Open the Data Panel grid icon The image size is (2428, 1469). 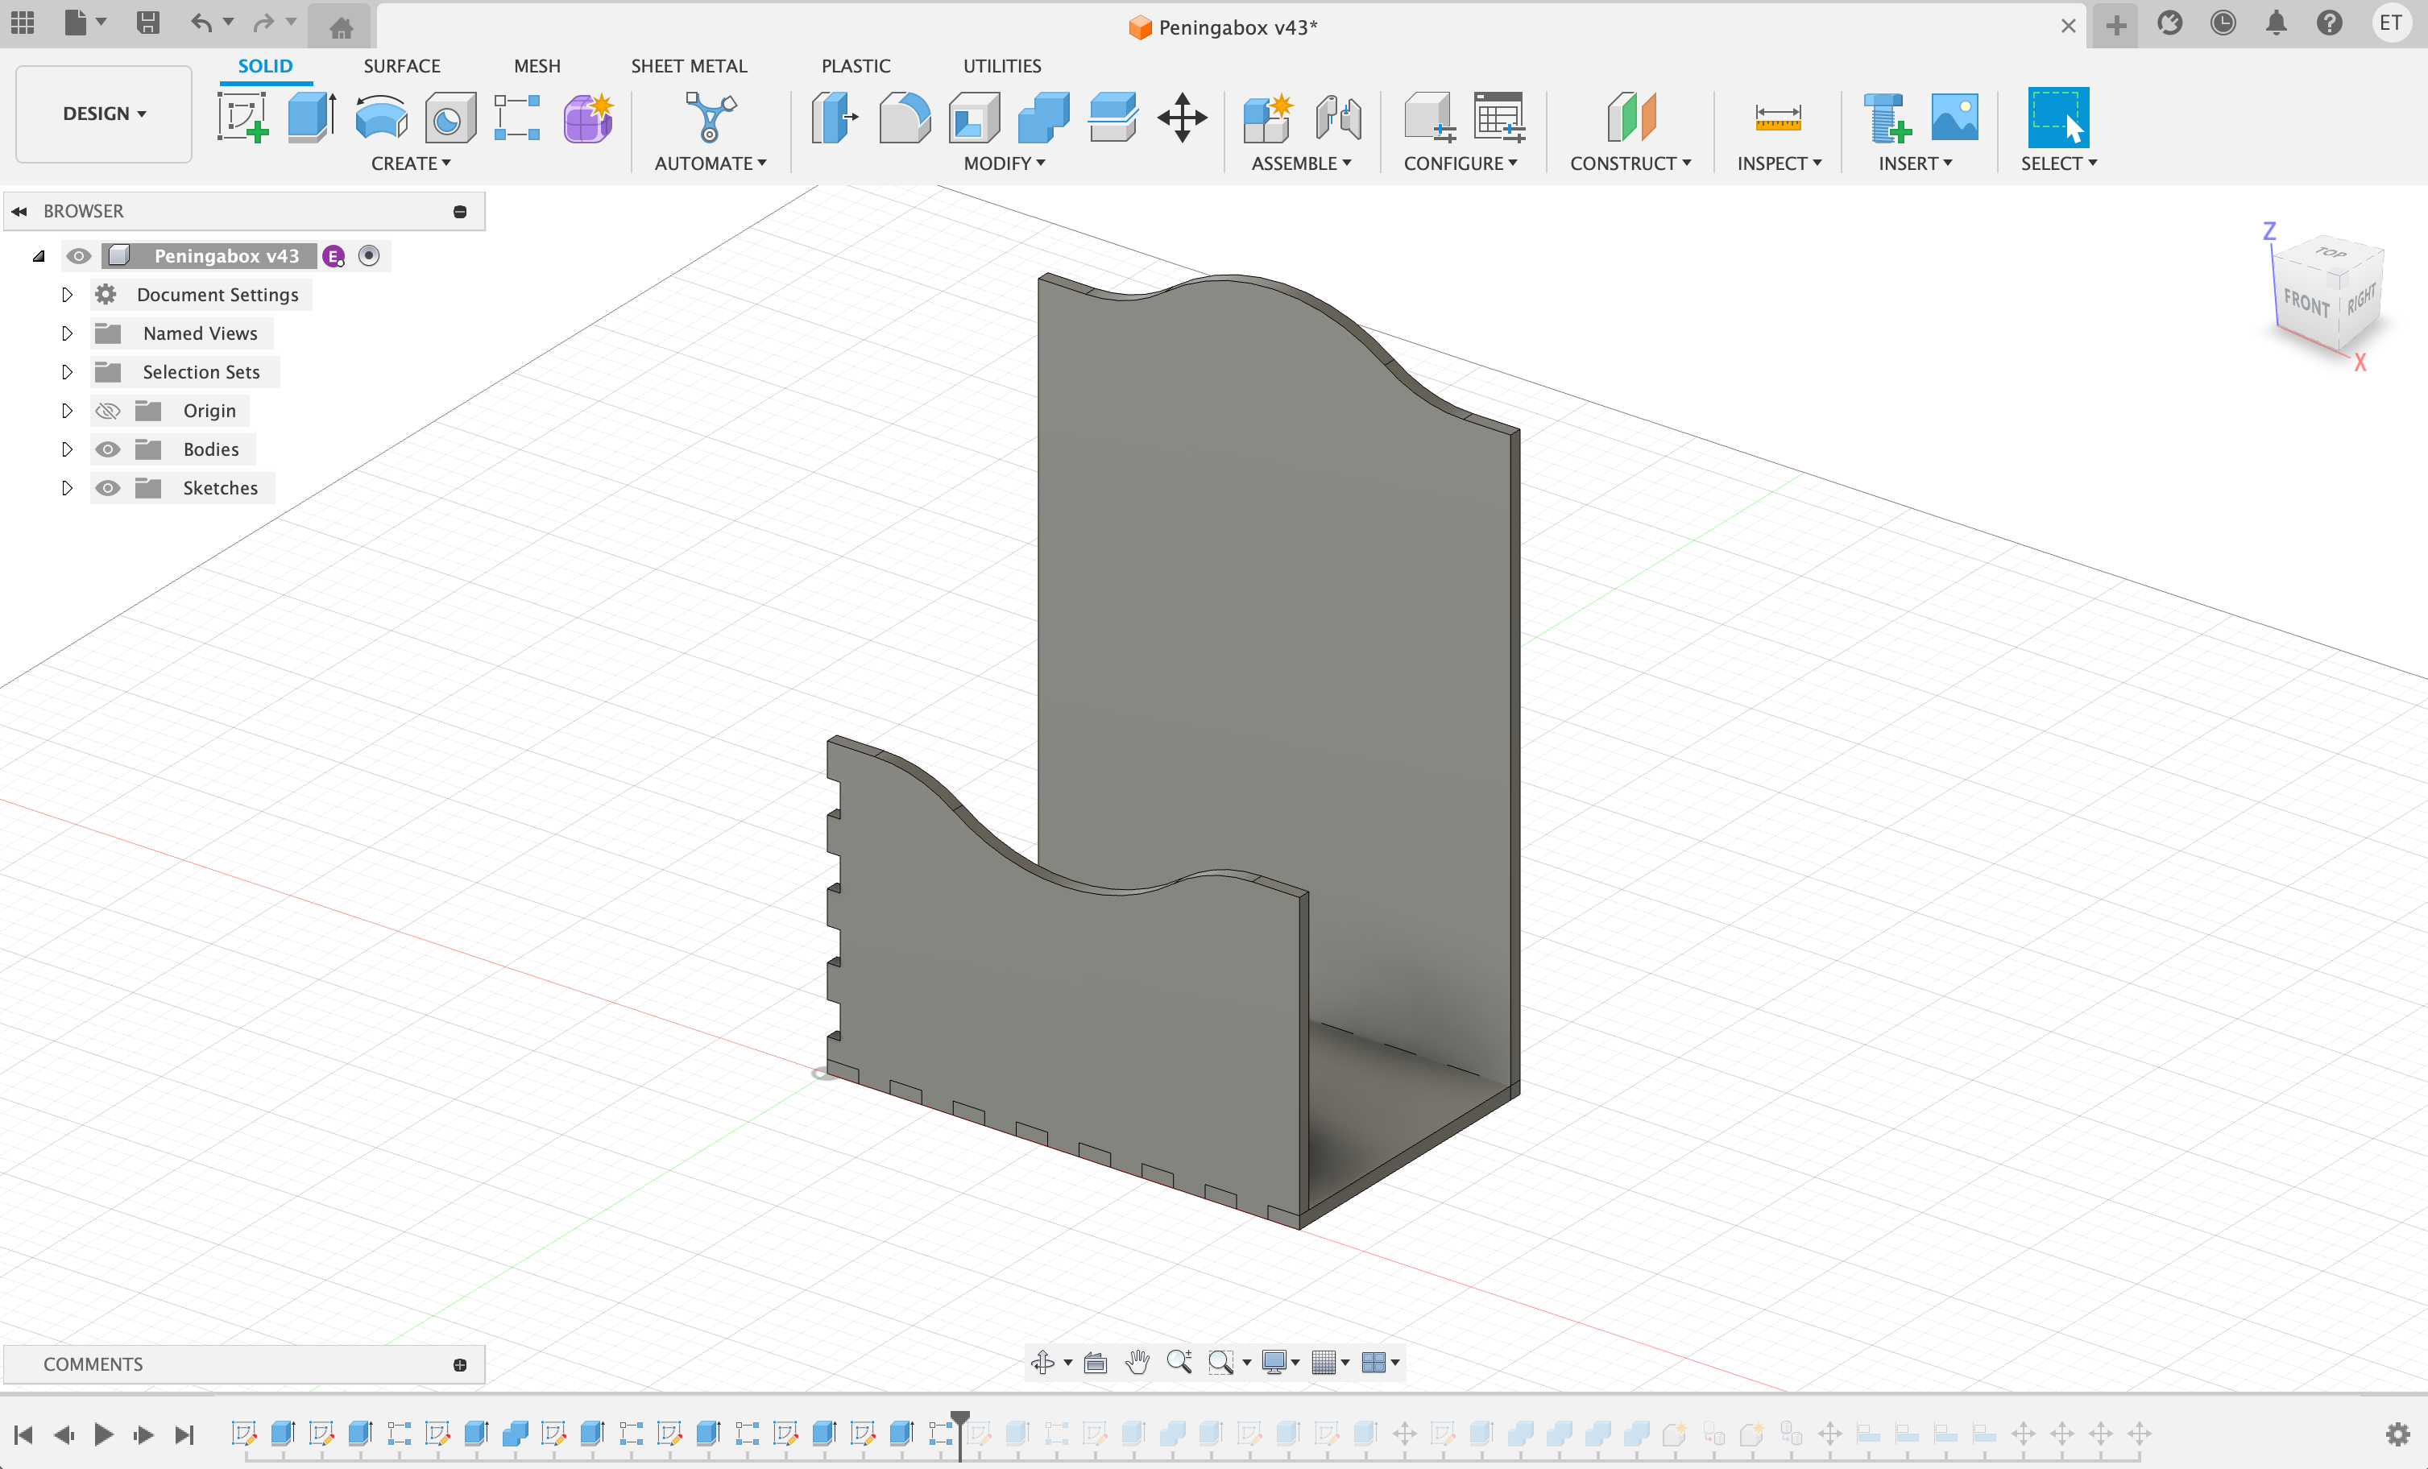pyautogui.click(x=23, y=23)
